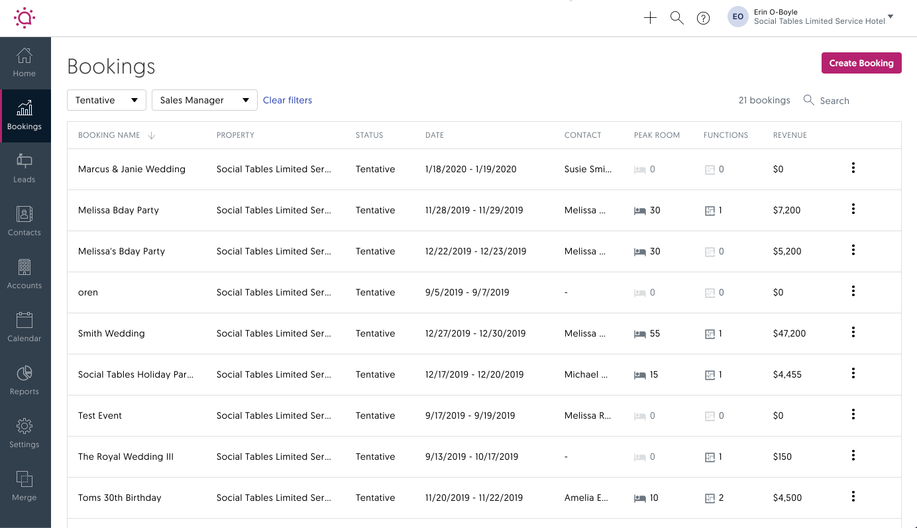Expand the account switcher next to Erin O-Boyle

890,17
